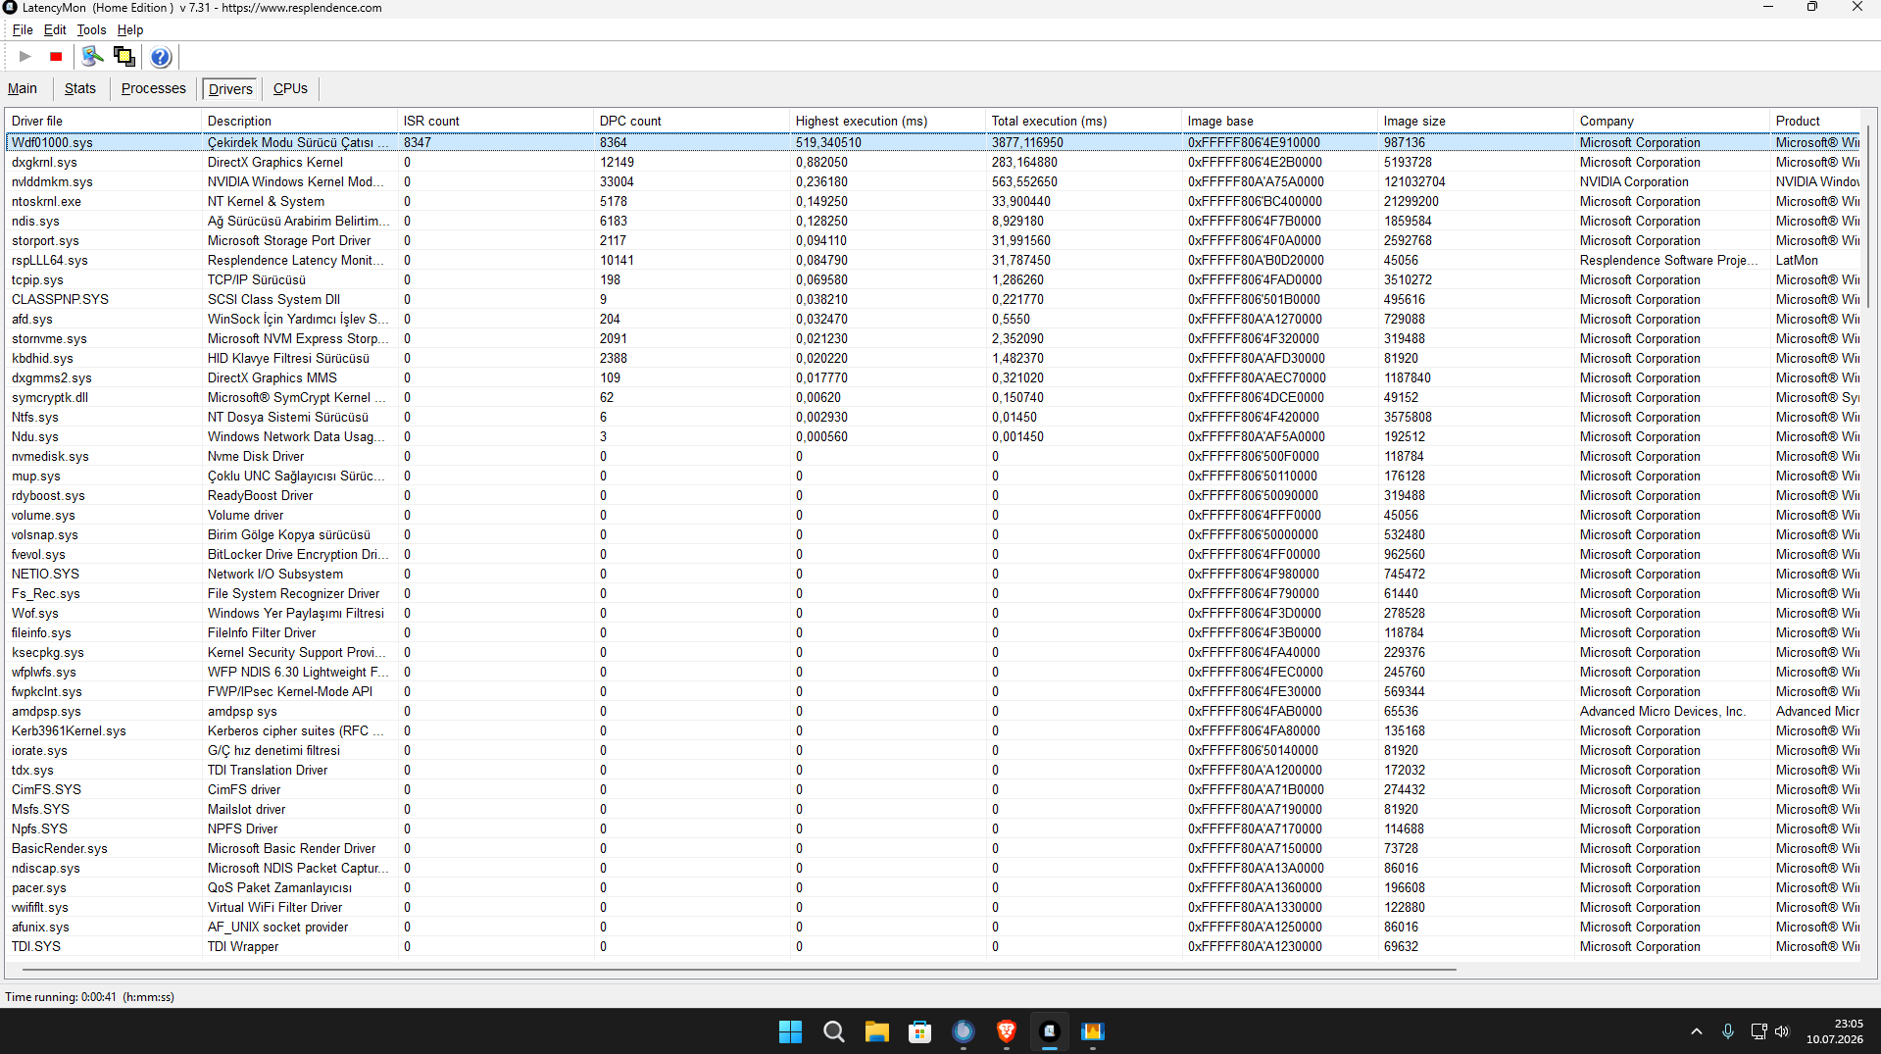The height and width of the screenshot is (1054, 1881).
Task: Select the Wdf01000.sys driver row
Action: click(x=932, y=142)
